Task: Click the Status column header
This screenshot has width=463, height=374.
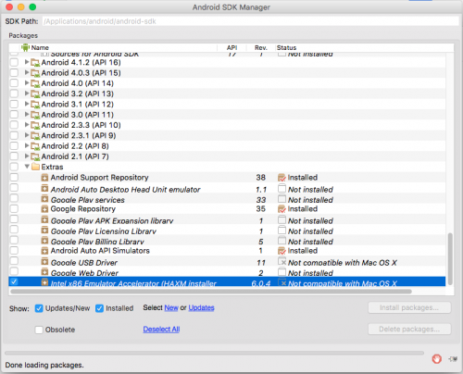Action: 365,47
